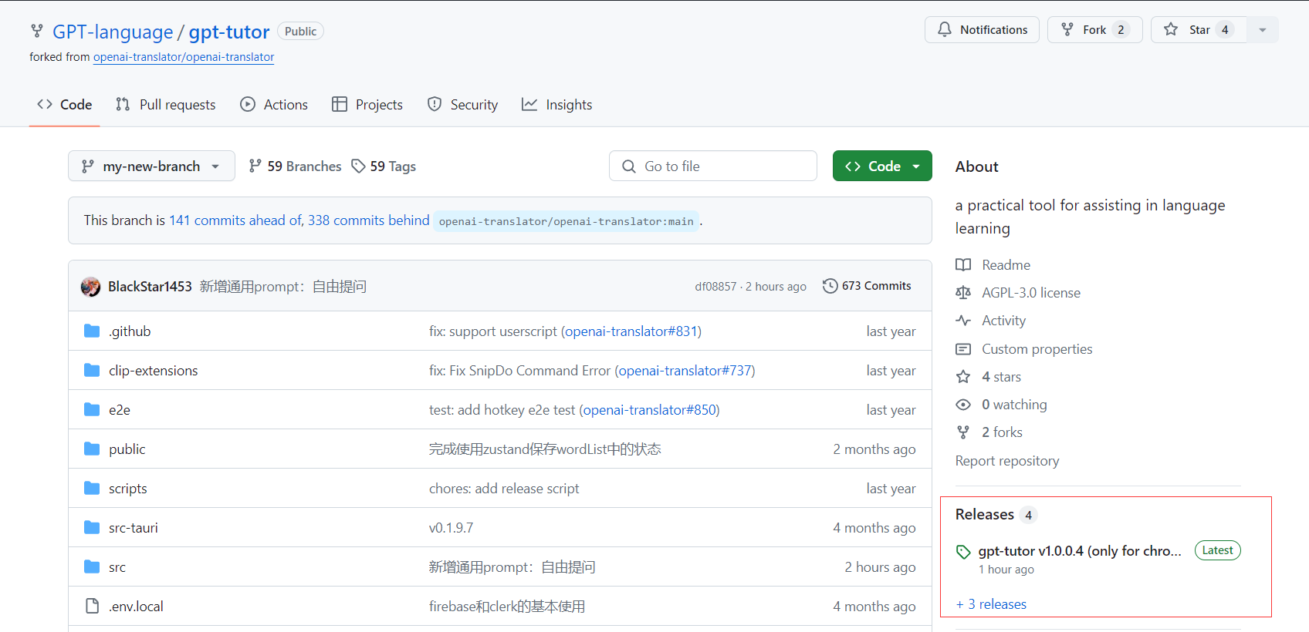
Task: Fork this repository
Action: point(1094,29)
